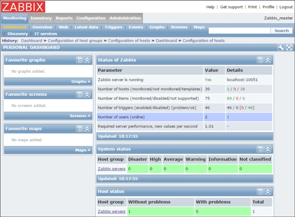Click the Screens » footer link
The image size is (295, 217).
point(80,116)
